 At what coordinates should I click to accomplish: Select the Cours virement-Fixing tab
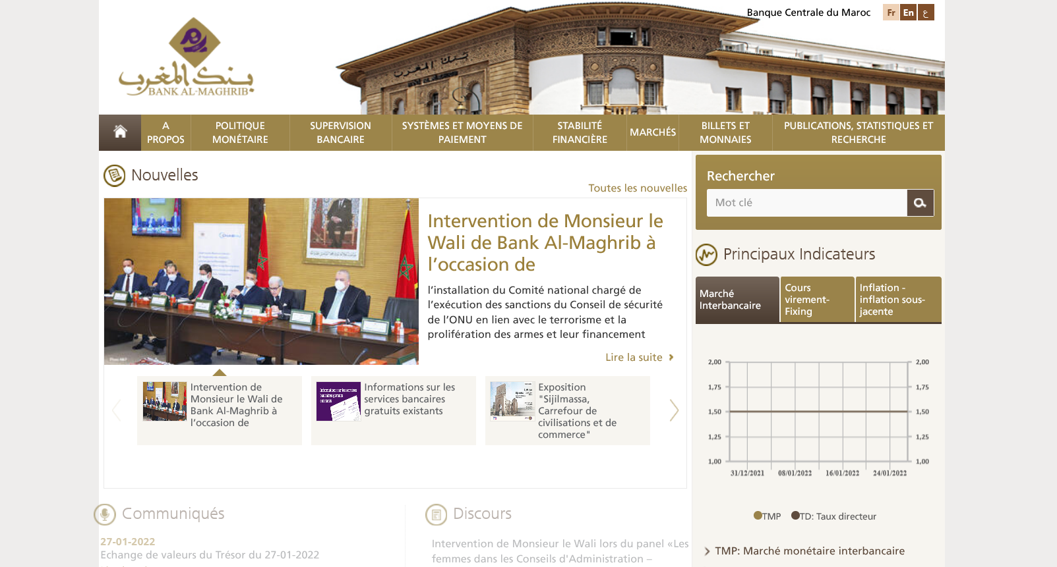click(x=816, y=300)
